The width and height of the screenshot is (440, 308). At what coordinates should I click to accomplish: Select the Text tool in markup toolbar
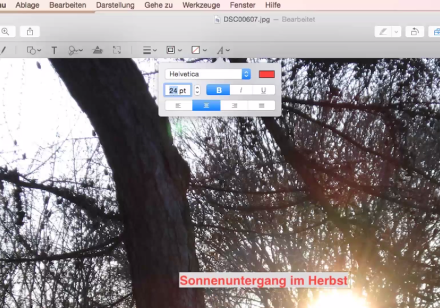click(54, 50)
